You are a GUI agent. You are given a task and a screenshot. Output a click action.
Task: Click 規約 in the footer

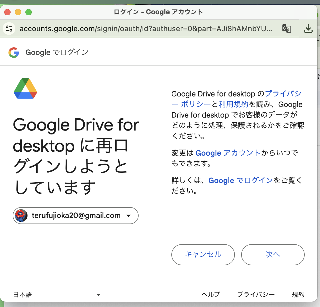(298, 294)
